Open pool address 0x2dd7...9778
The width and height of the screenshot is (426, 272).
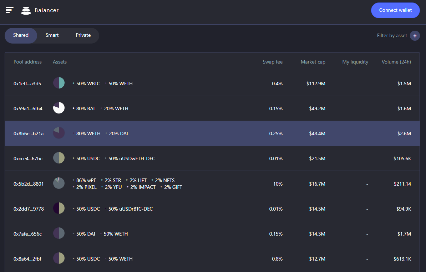pyautogui.click(x=29, y=209)
